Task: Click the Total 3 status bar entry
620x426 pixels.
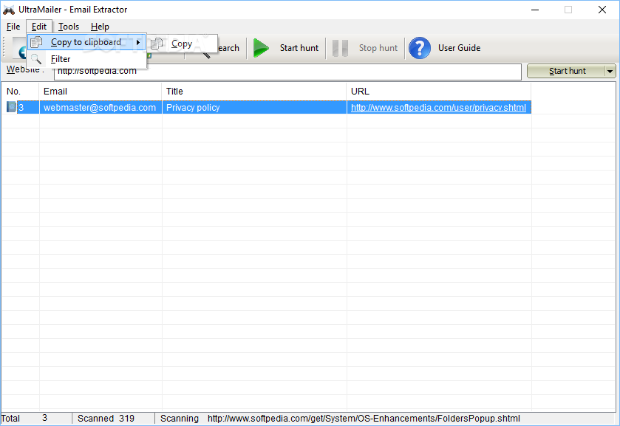Action: pyautogui.click(x=36, y=418)
